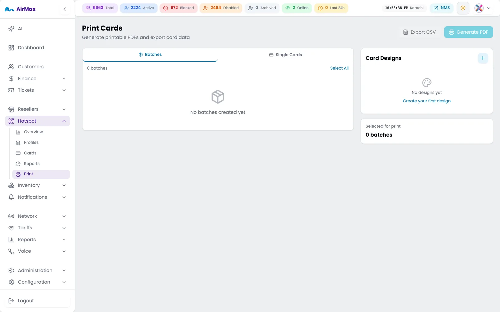Add a new card design with plus

pos(483,58)
